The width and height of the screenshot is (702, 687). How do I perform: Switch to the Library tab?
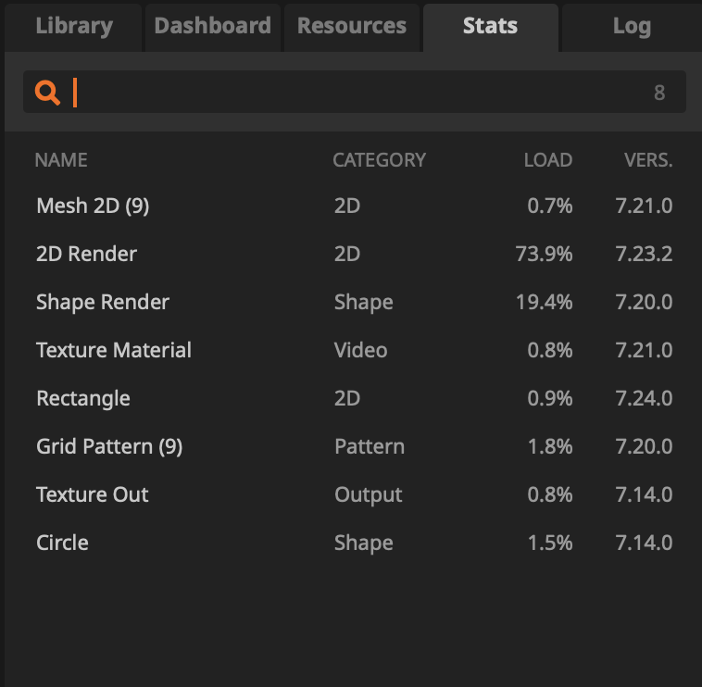[x=74, y=26]
